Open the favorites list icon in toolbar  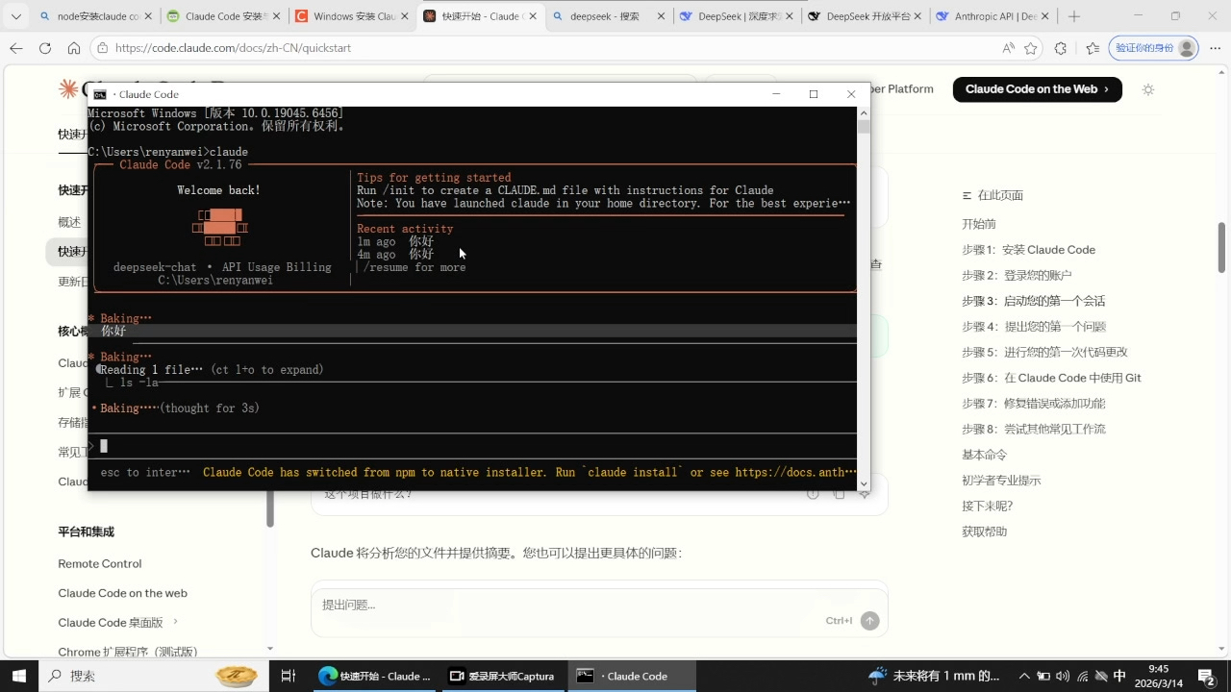coord(1093,48)
